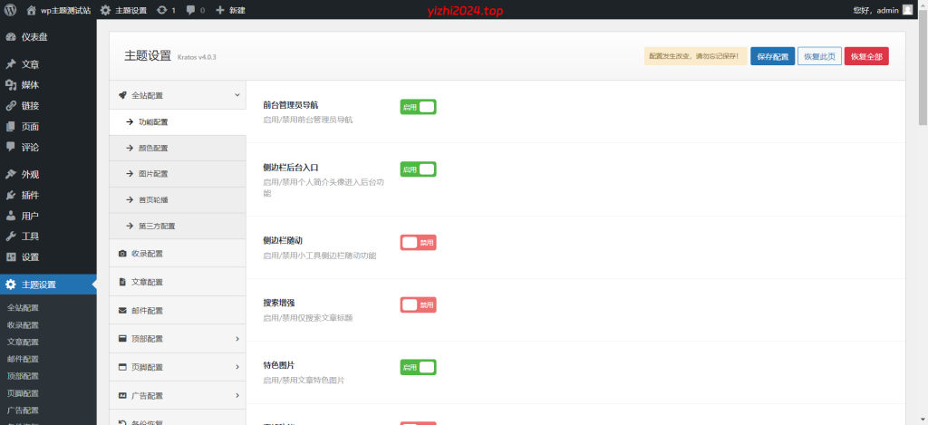Image resolution: width=928 pixels, height=425 pixels.
Task: Click the red 恢复全部 button
Action: click(x=866, y=56)
